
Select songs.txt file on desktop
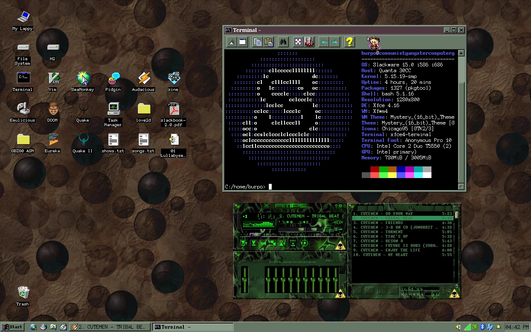click(x=143, y=143)
